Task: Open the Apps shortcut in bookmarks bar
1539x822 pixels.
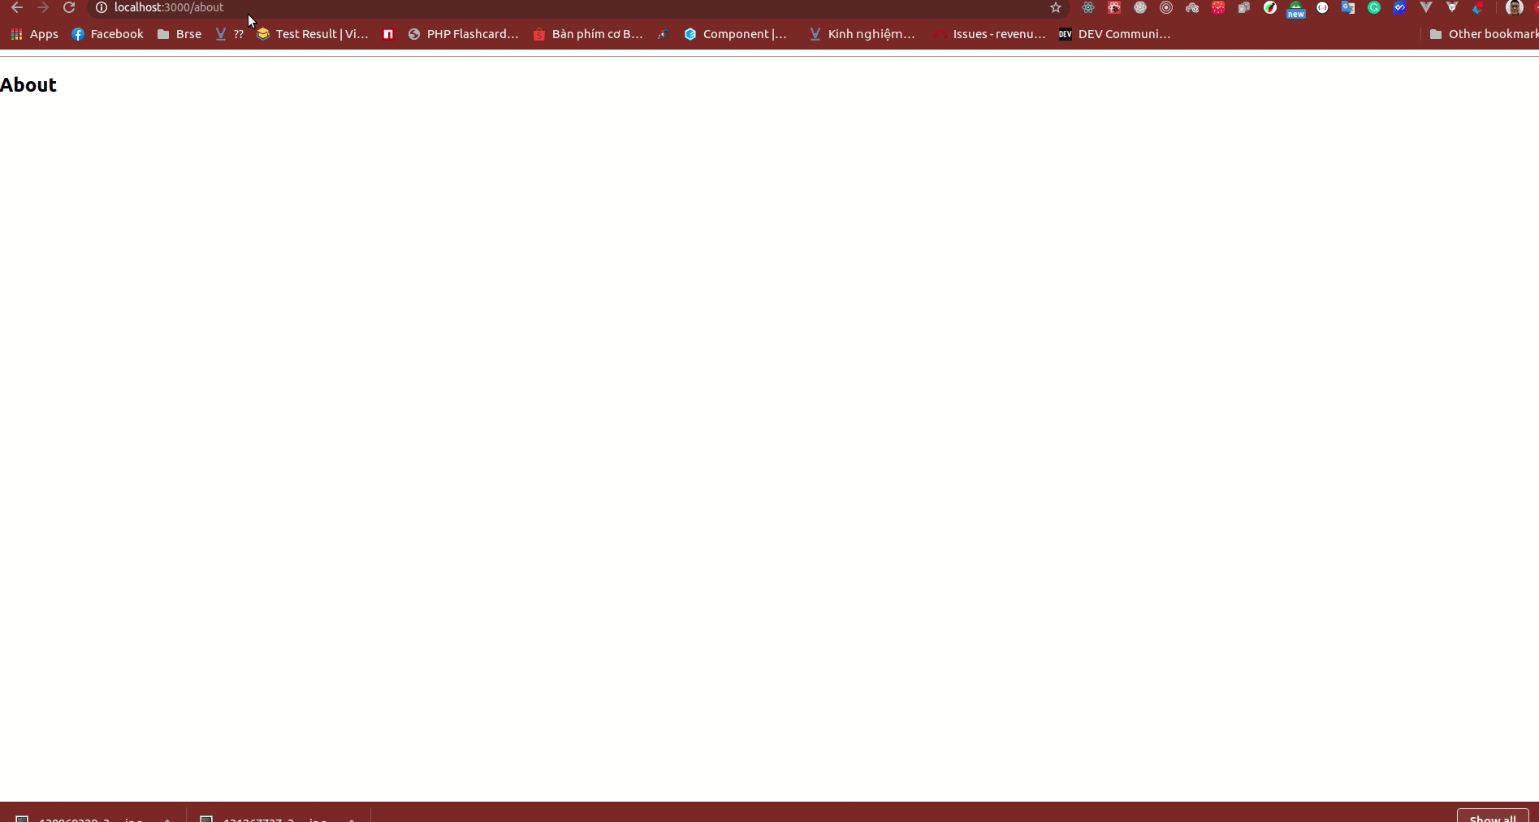Action: pyautogui.click(x=34, y=34)
